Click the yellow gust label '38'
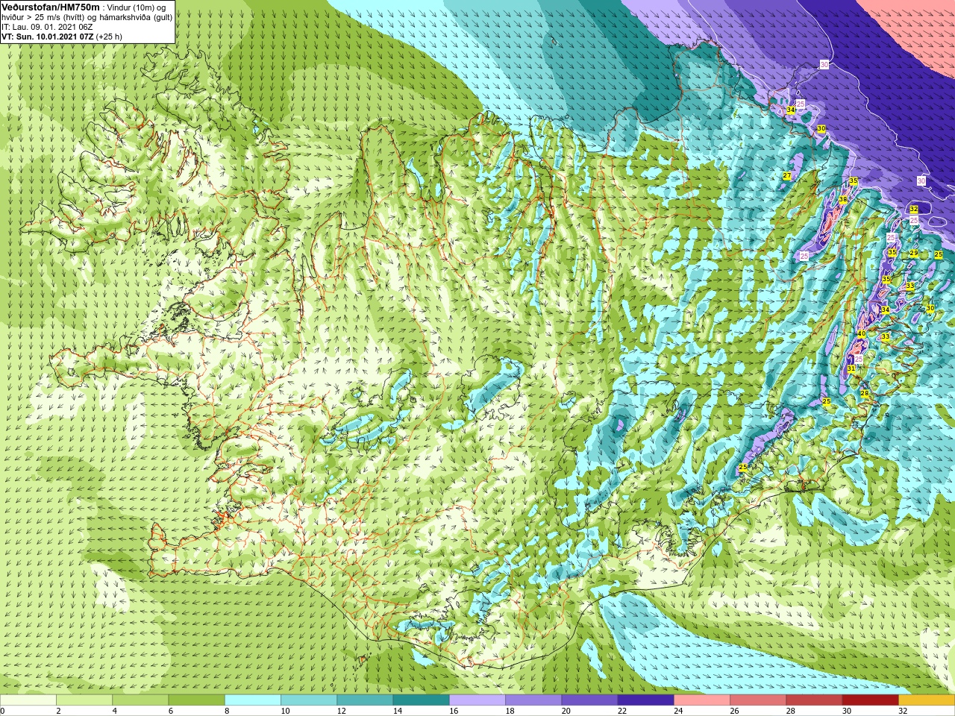Image resolution: width=955 pixels, height=716 pixels. 843,200
